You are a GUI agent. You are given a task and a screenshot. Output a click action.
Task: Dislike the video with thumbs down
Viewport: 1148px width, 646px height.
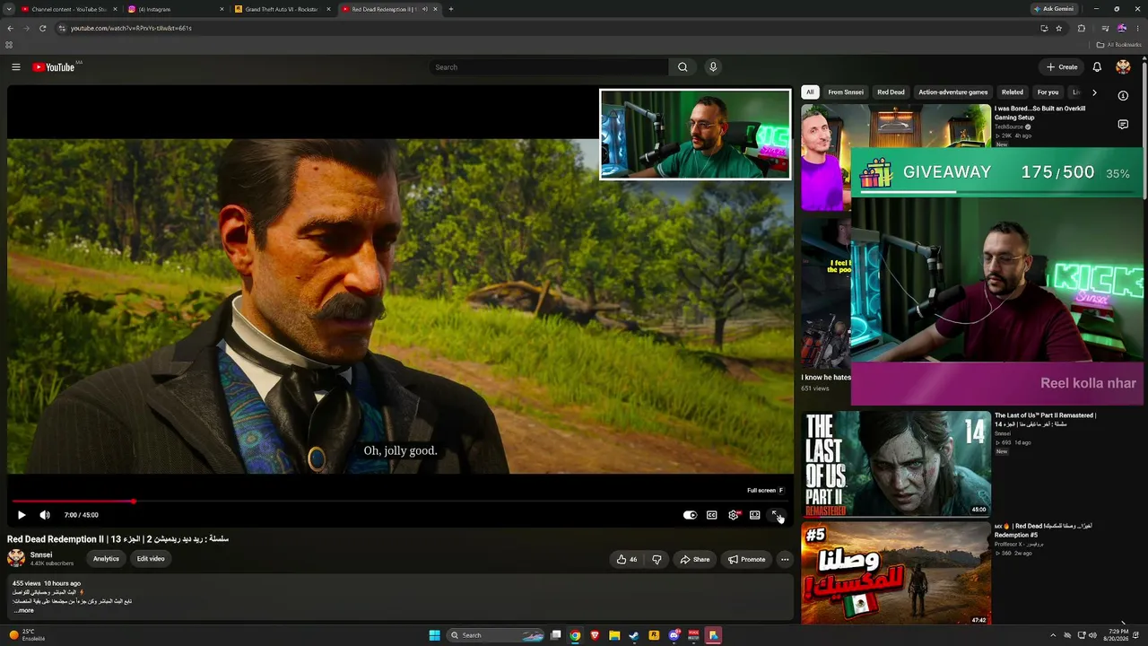click(x=657, y=560)
